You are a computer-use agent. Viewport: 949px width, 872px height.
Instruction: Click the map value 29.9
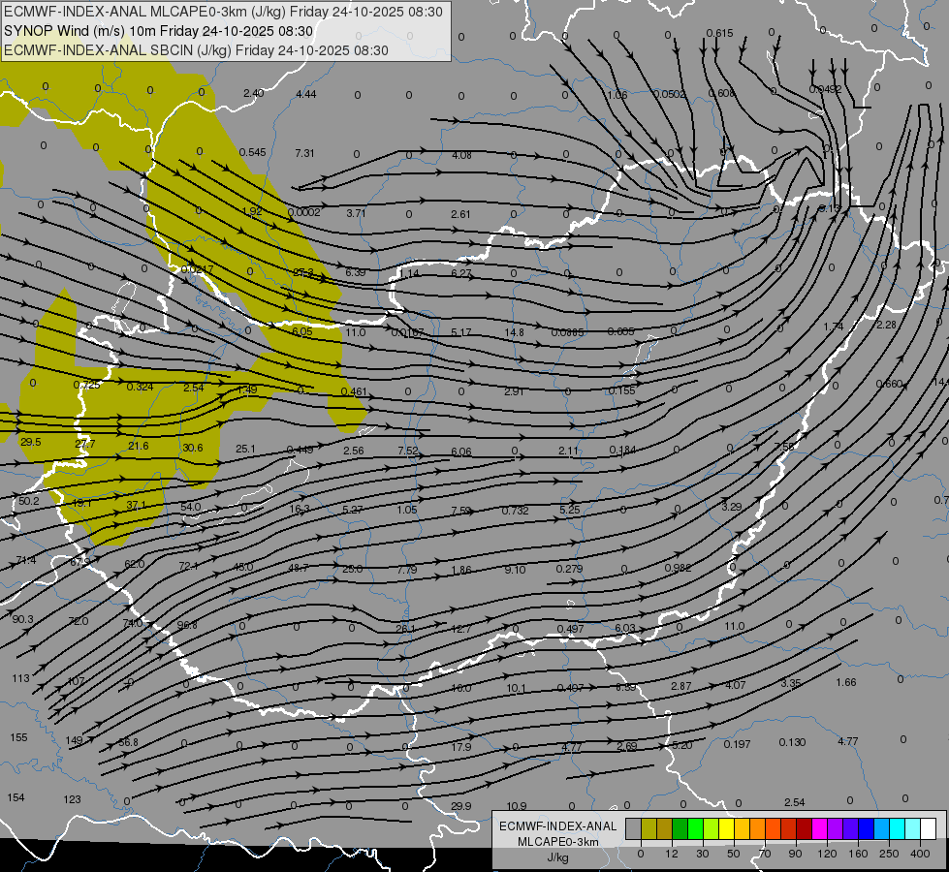pos(461,806)
